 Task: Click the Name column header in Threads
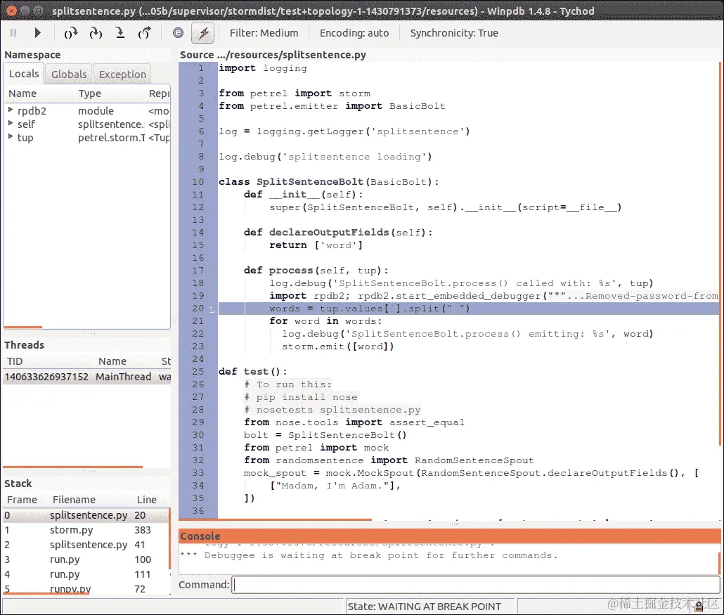click(127, 361)
